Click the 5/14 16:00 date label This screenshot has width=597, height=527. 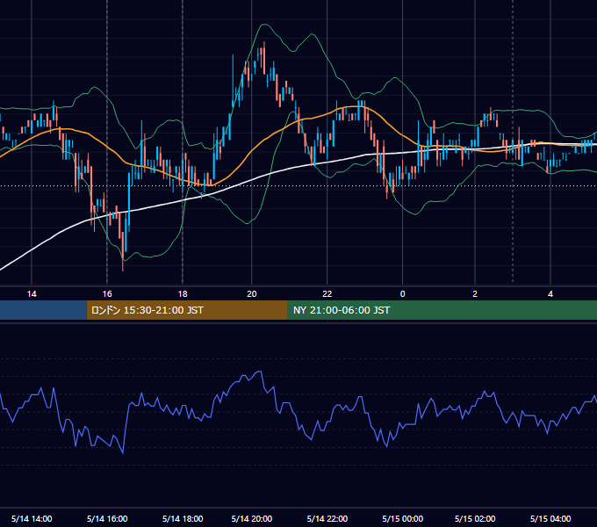pos(107,518)
